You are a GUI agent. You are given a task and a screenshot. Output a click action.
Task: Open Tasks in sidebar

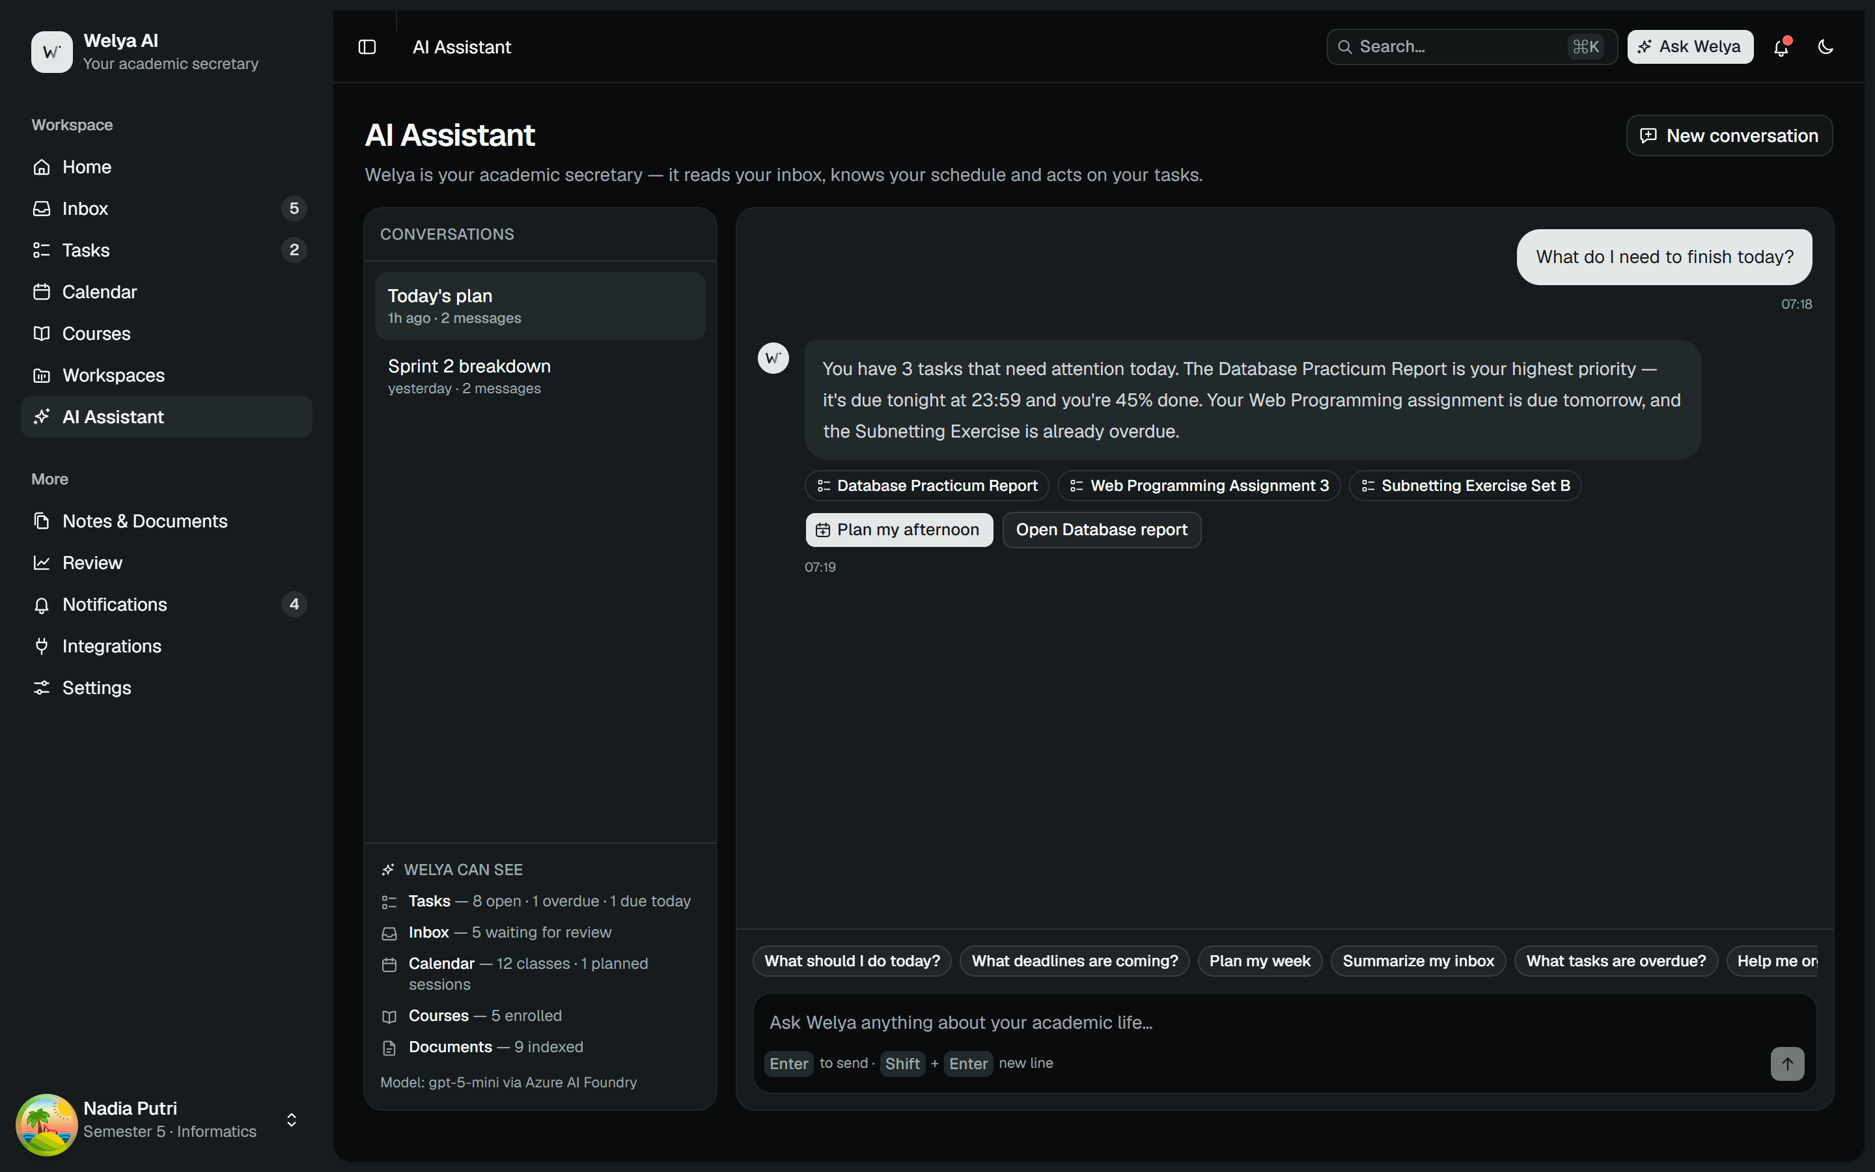pos(167,251)
